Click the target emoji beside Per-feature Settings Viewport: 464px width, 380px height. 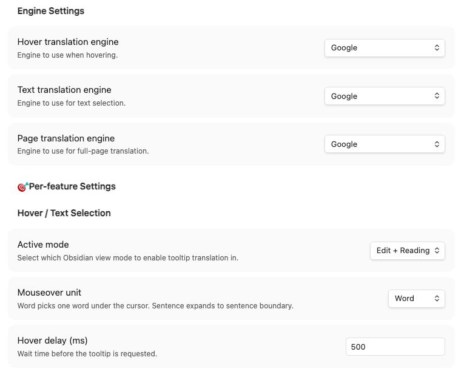[23, 187]
